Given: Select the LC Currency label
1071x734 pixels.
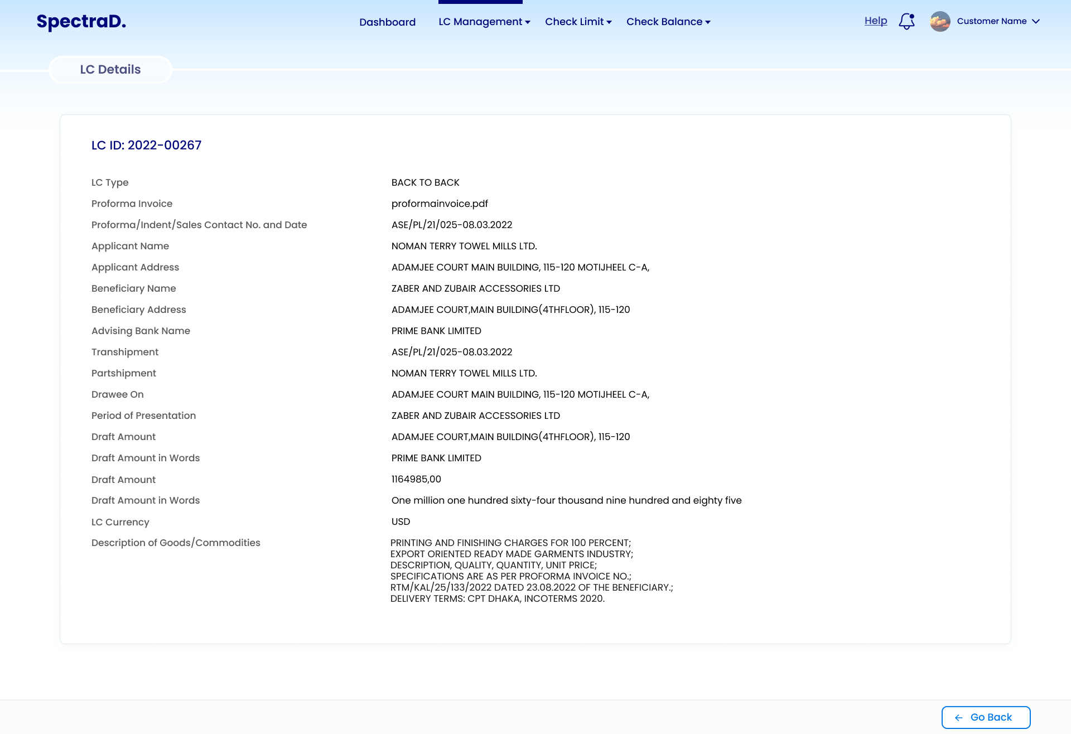Looking at the screenshot, I should click(x=120, y=522).
